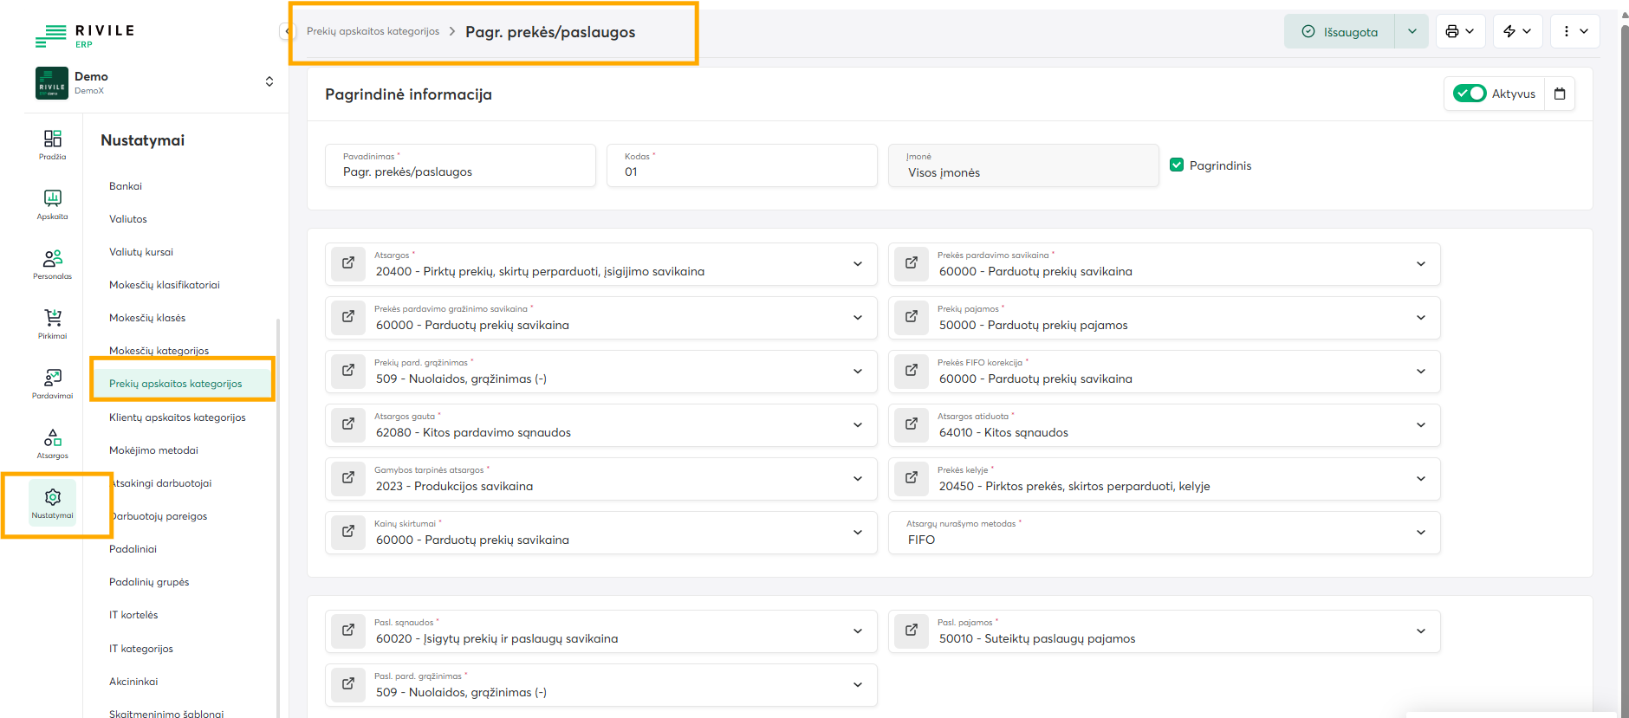Click the lightning quick actions icon
Viewport: 1629px width, 718px height.
click(1509, 32)
